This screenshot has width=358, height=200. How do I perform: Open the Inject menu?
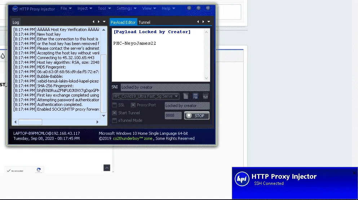click(85, 8)
